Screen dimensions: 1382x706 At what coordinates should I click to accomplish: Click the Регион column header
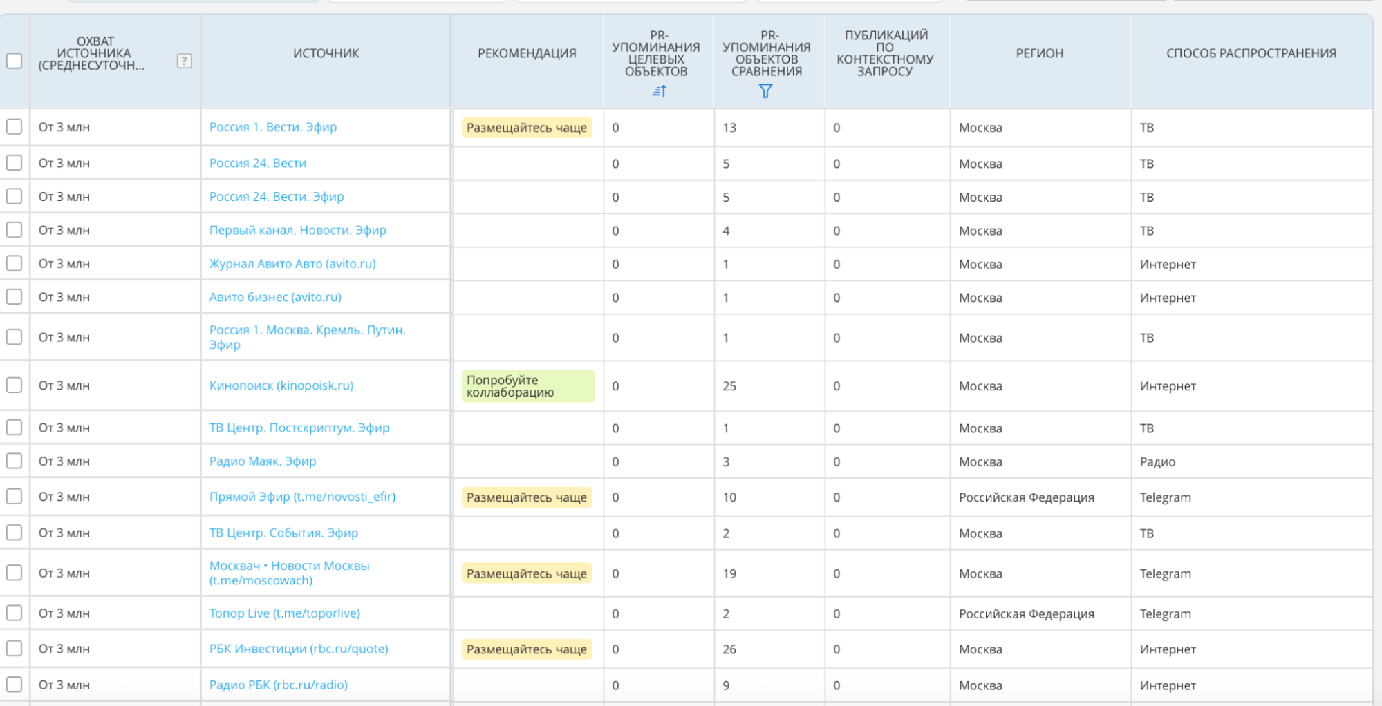tap(1039, 53)
